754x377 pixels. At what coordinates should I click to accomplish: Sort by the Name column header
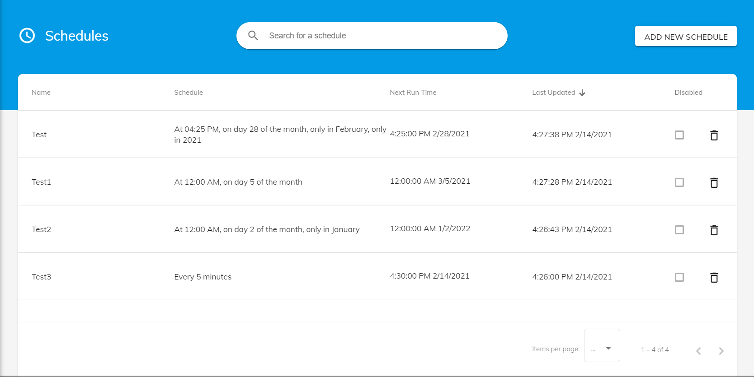tap(41, 93)
